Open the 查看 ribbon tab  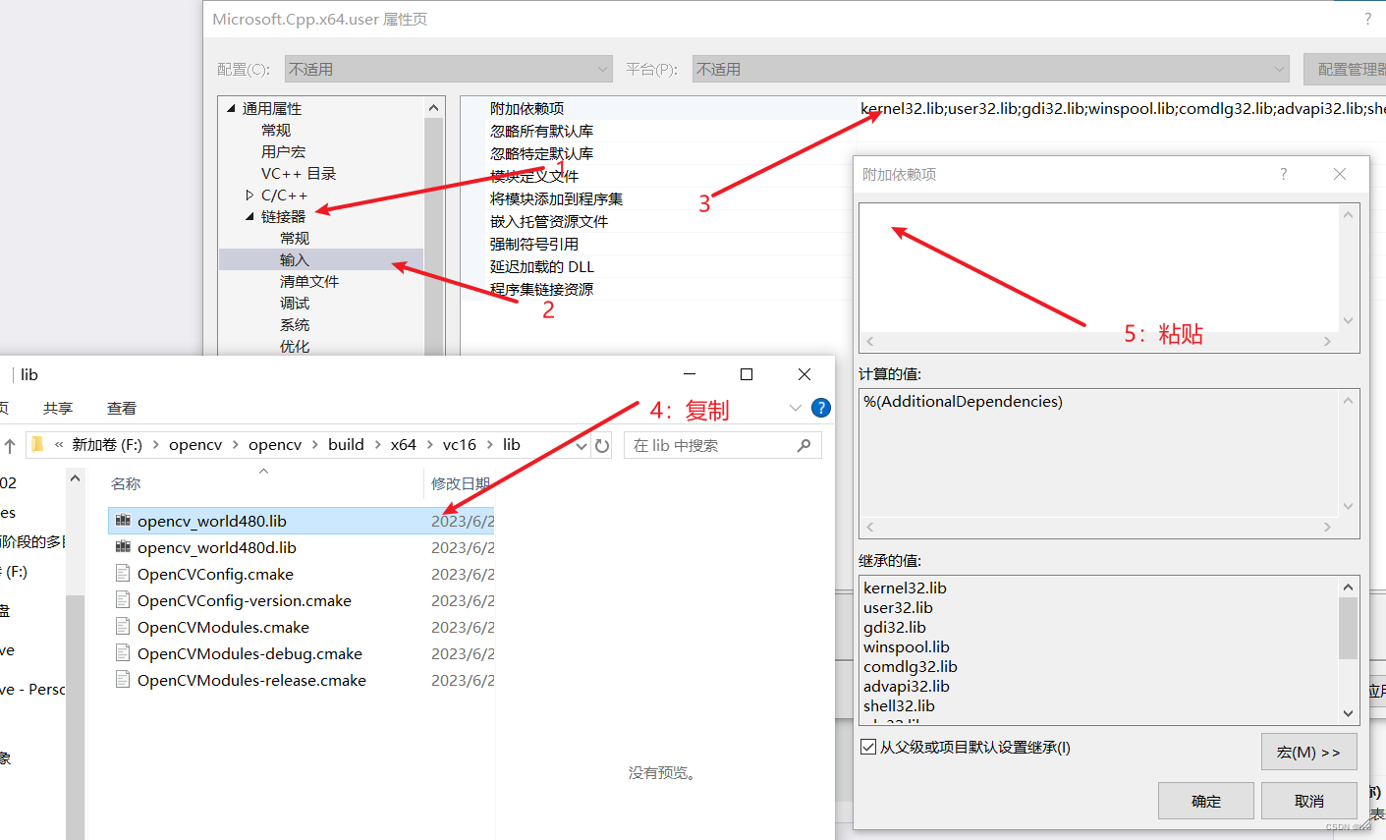coord(122,408)
